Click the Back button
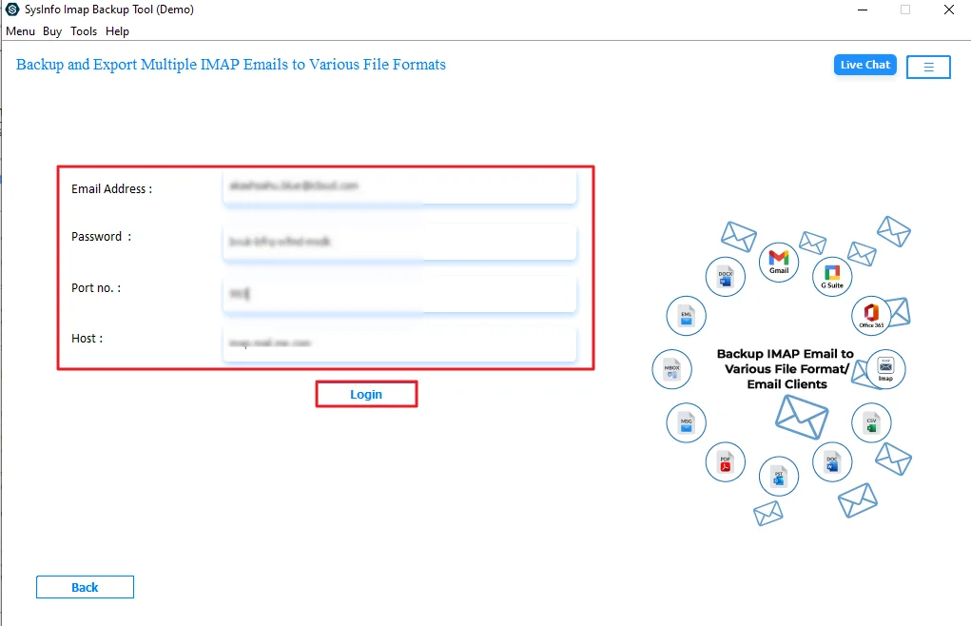The image size is (971, 626). point(85,587)
